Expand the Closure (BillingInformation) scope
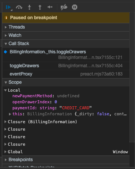The image size is (135, 169). click(5, 122)
